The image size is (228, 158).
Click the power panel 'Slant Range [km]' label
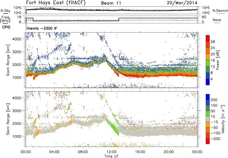(x=8, y=60)
